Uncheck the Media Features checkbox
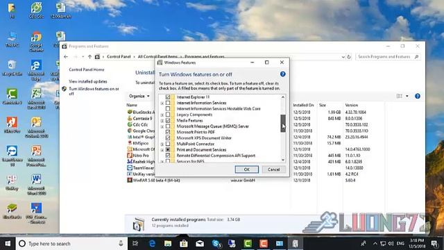This screenshot has height=250, width=444. click(168, 120)
